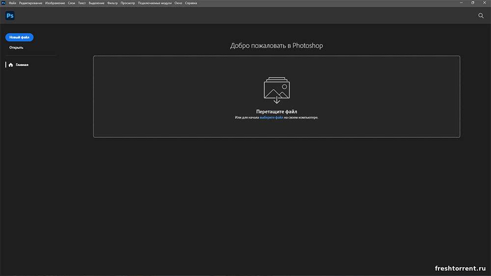The height and width of the screenshot is (276, 491).
Task: Open the Выделение menu
Action: click(96, 3)
